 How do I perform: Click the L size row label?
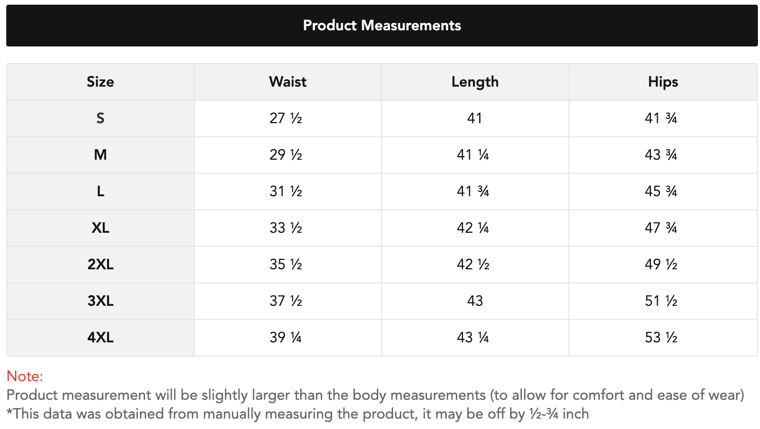100,192
